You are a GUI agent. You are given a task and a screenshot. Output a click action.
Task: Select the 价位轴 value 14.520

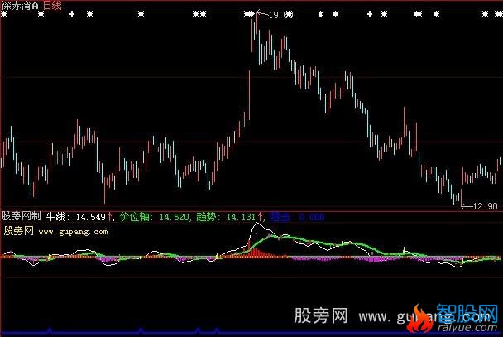(175, 217)
